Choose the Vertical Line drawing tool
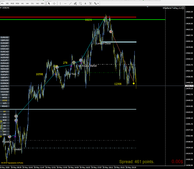This screenshot has width=194, height=169. 60,3
